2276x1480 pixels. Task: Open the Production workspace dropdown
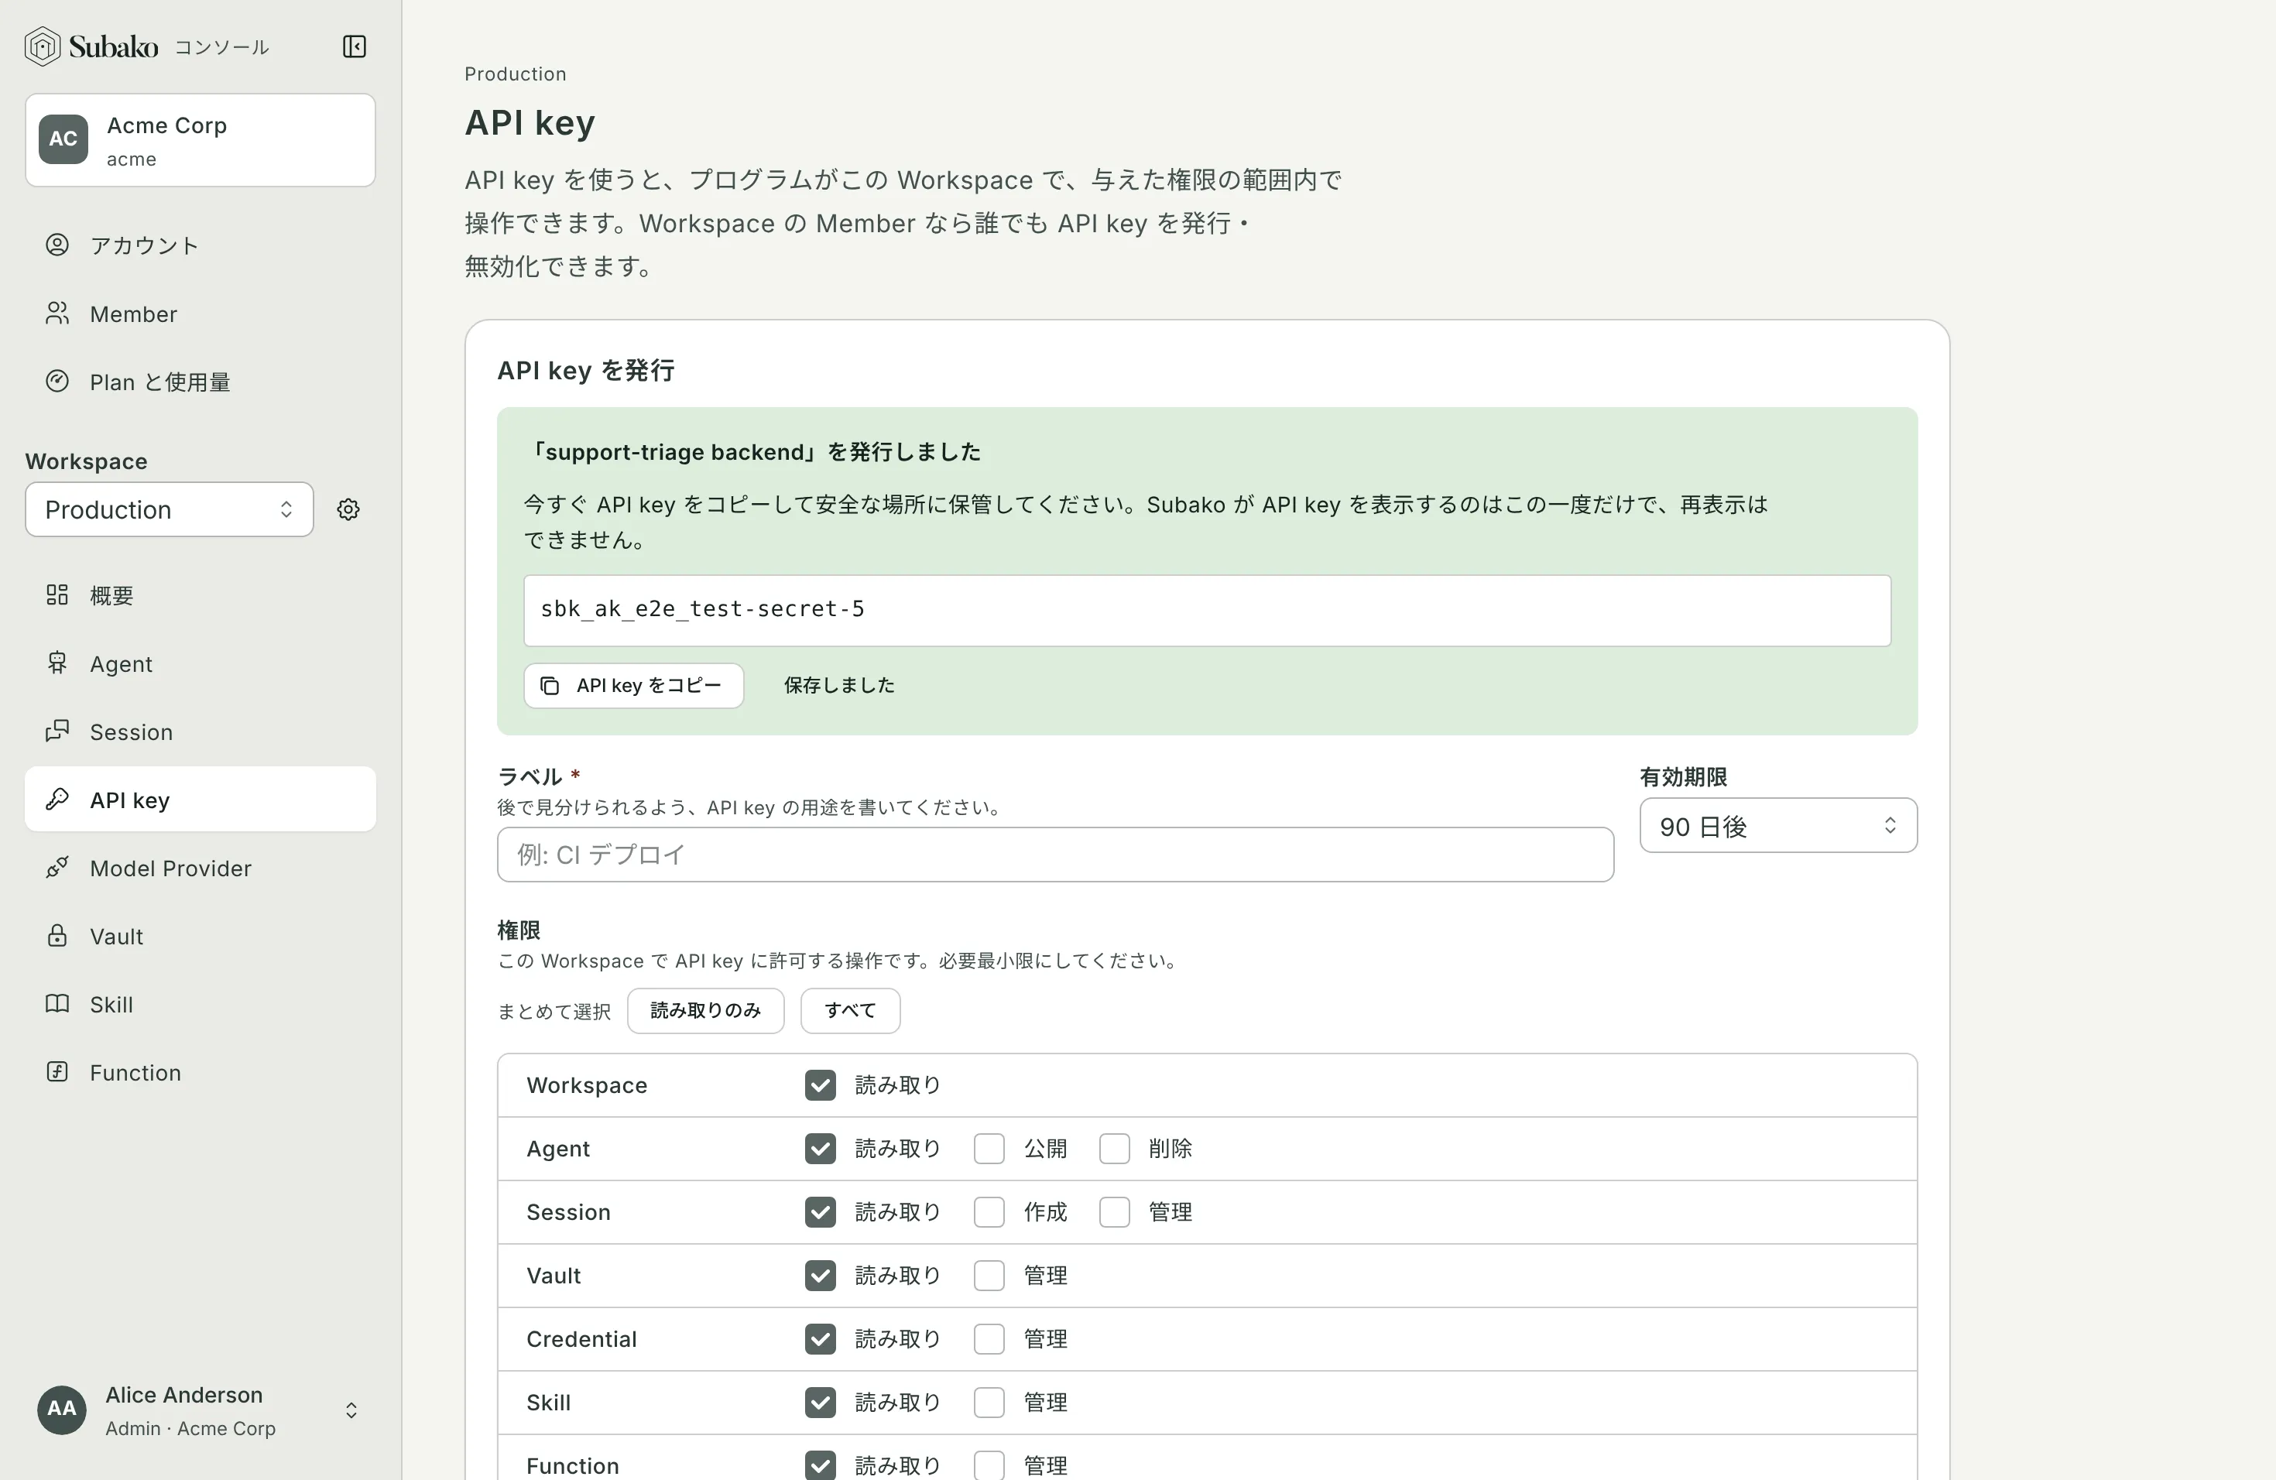[170, 509]
